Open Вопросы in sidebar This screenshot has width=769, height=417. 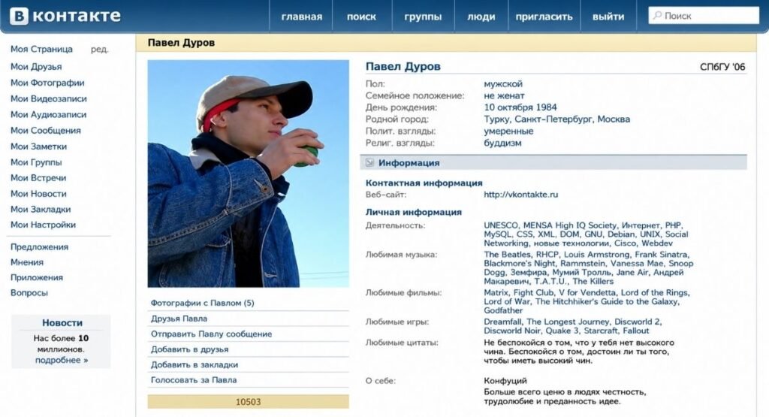(x=29, y=293)
